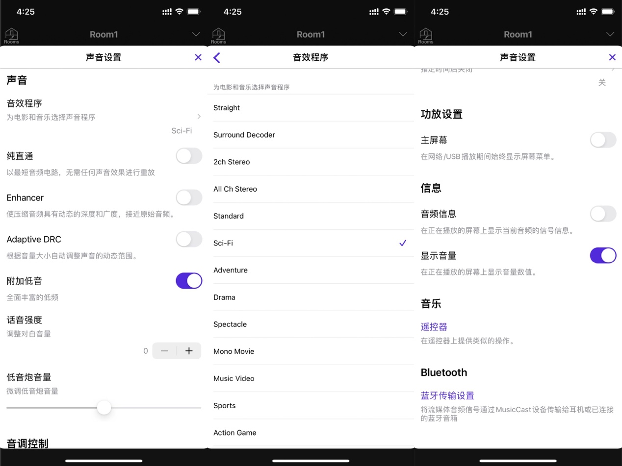This screenshot has width=622, height=466.
Task: Enable Adaptive DRC switch
Action: click(x=189, y=239)
